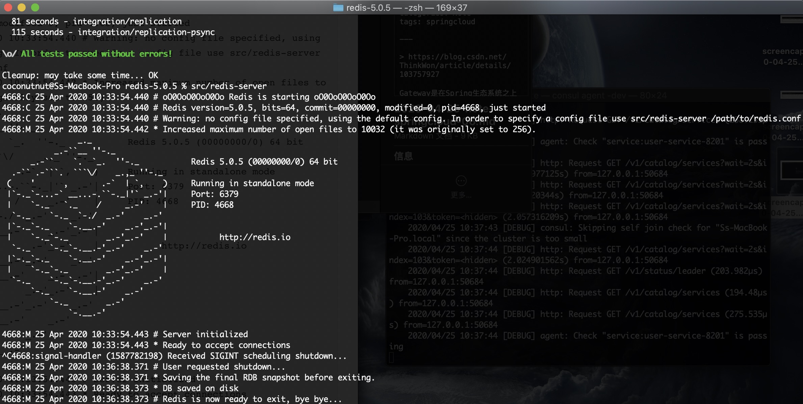Zoom the terminal with green button
Screen dimensions: 803x404
coord(35,7)
